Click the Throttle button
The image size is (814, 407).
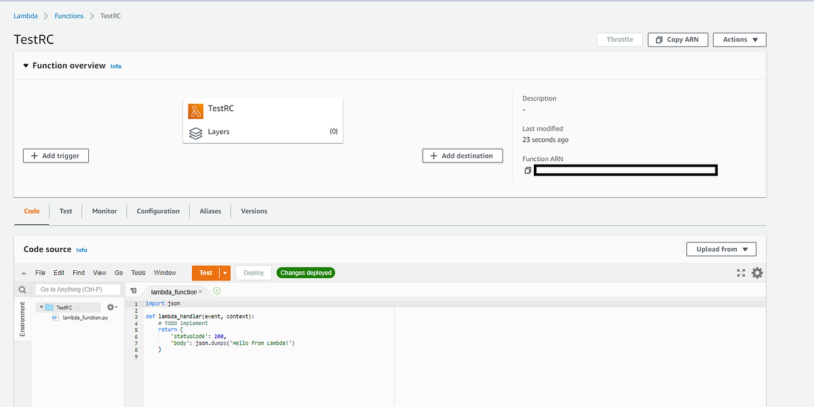click(x=619, y=39)
